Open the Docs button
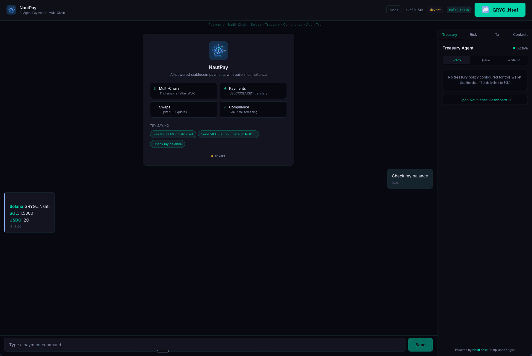The width and height of the screenshot is (532, 356). 394,10
